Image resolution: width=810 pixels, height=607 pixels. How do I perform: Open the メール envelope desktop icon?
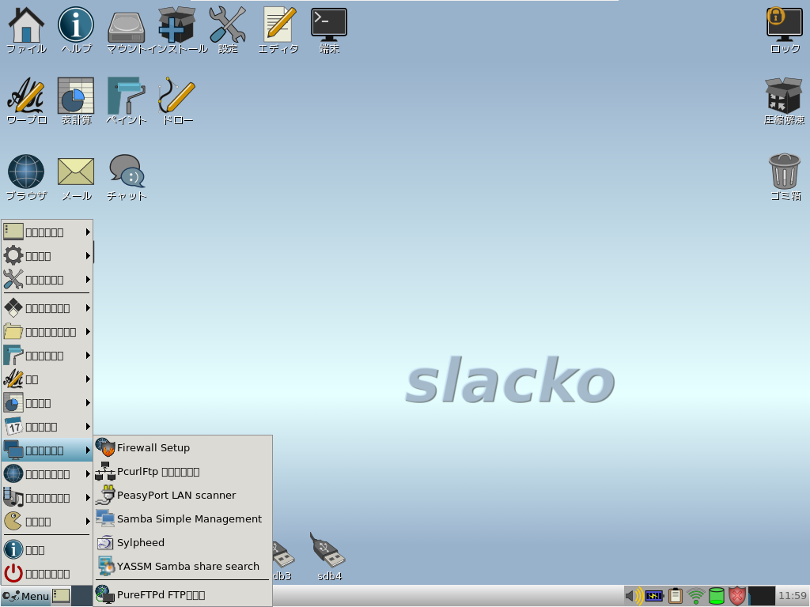(75, 177)
